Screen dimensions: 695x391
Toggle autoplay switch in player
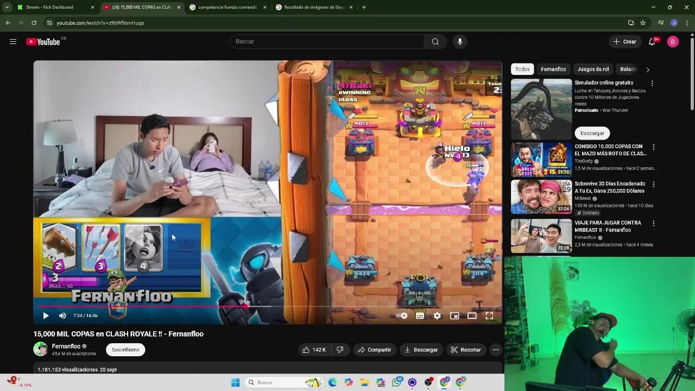(402, 316)
